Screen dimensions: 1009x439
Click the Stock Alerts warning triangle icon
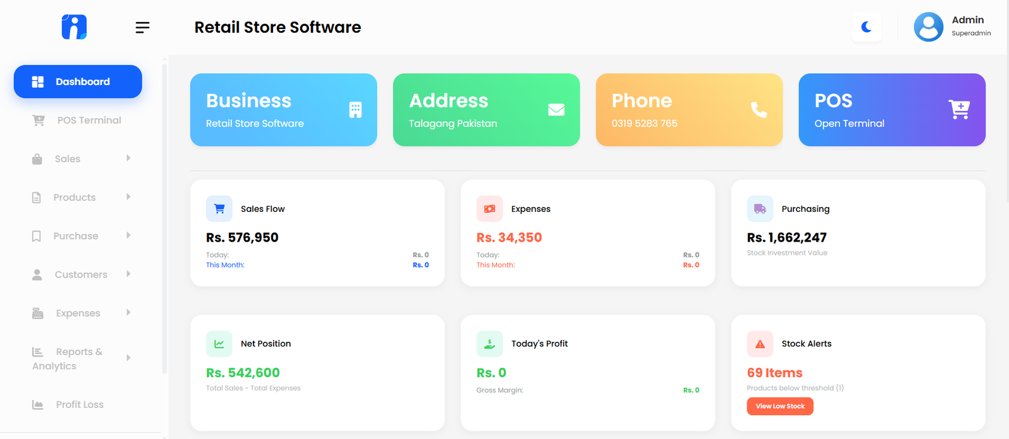760,344
